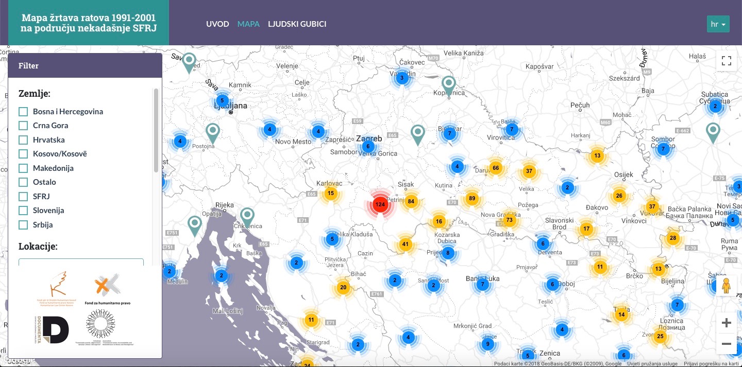Activate Street View with the pegman icon
Image resolution: width=742 pixels, height=367 pixels.
pos(727,285)
